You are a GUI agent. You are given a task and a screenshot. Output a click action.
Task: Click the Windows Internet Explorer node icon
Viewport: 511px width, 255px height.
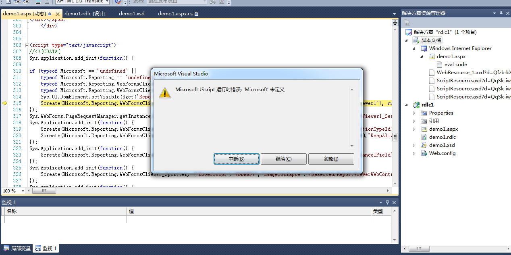pos(424,48)
